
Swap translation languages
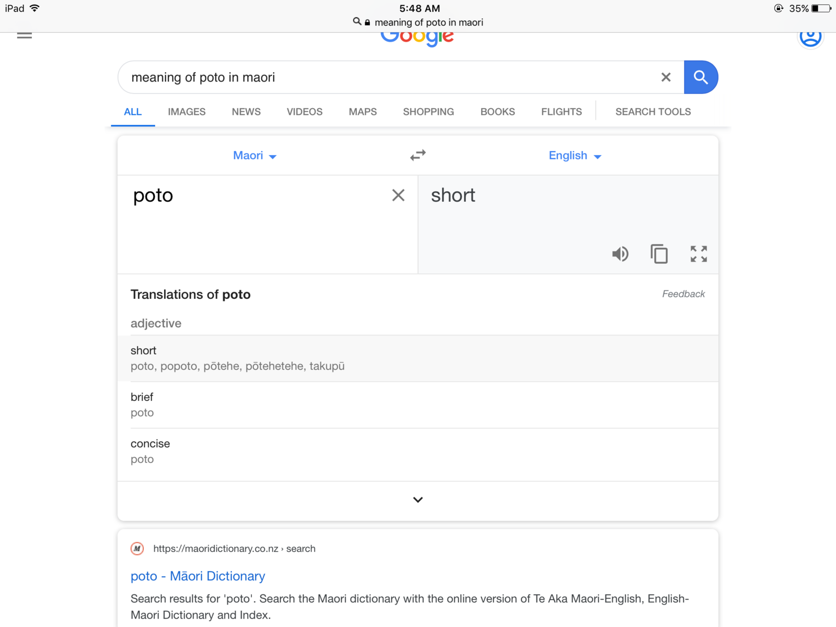coord(418,155)
